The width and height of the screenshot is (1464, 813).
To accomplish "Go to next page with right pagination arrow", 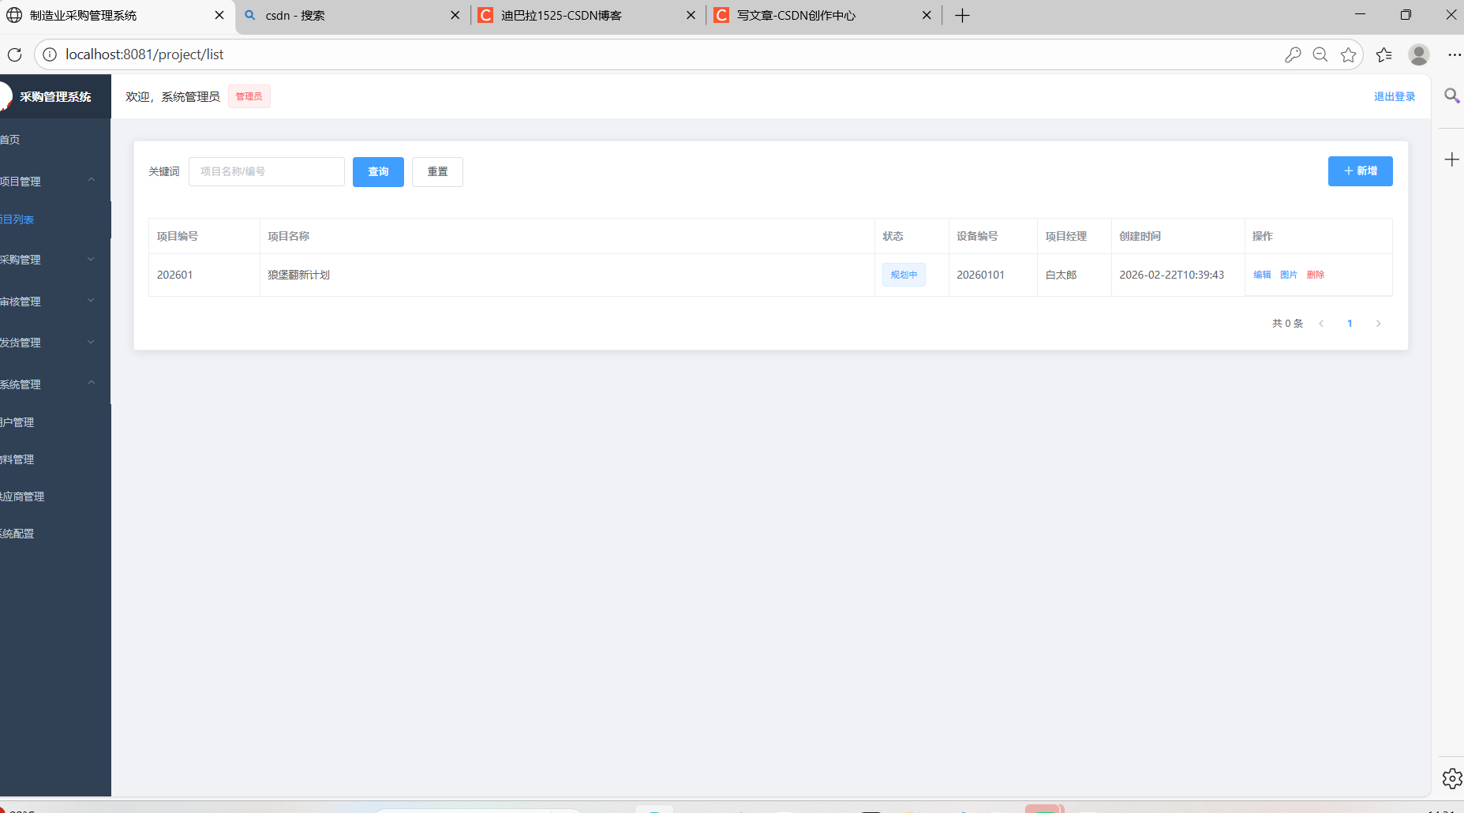I will tap(1379, 324).
